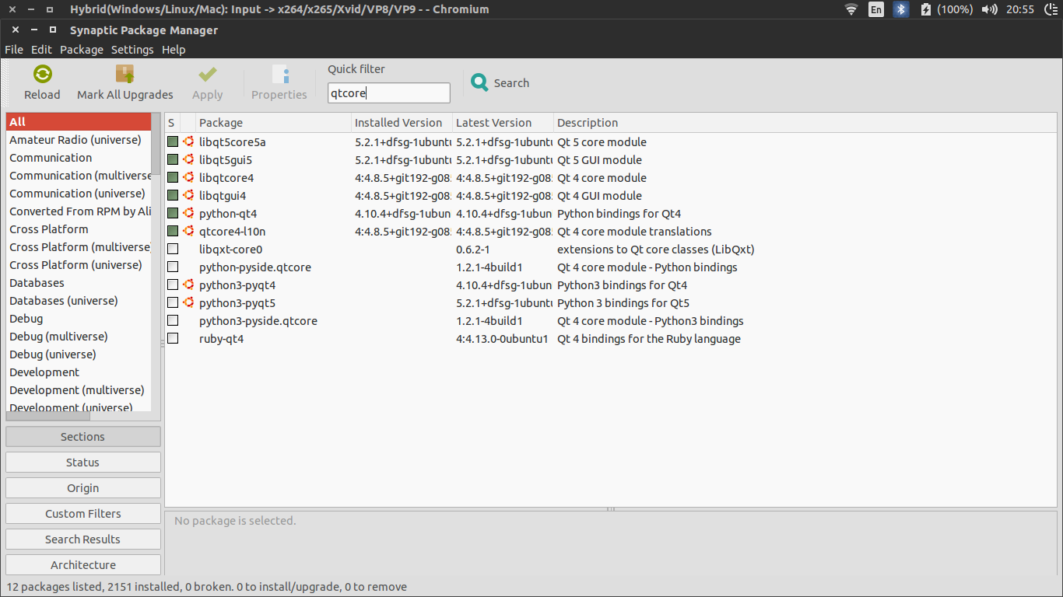1063x597 pixels.
Task: Click ruby-qt4 version 4:4.13.0-0ubuntu1
Action: click(x=502, y=339)
